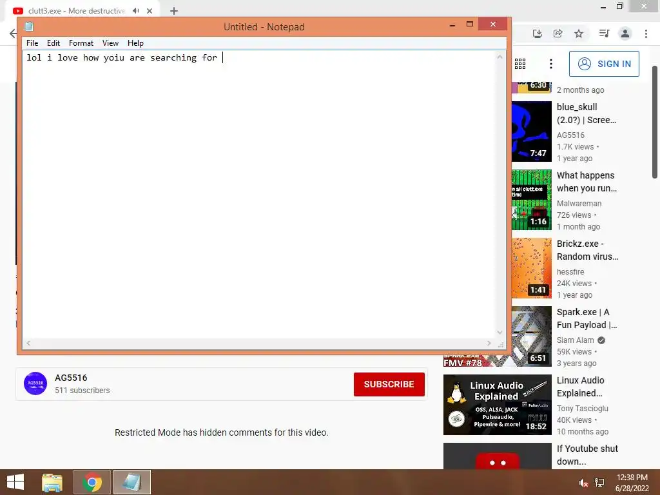Click the YouTube page scrollbar thumb

tap(655, 122)
